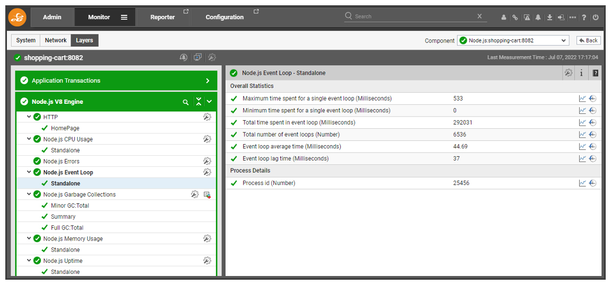Open the history clock icon for Maximum time spent
611x285 pixels.
tap(592, 99)
